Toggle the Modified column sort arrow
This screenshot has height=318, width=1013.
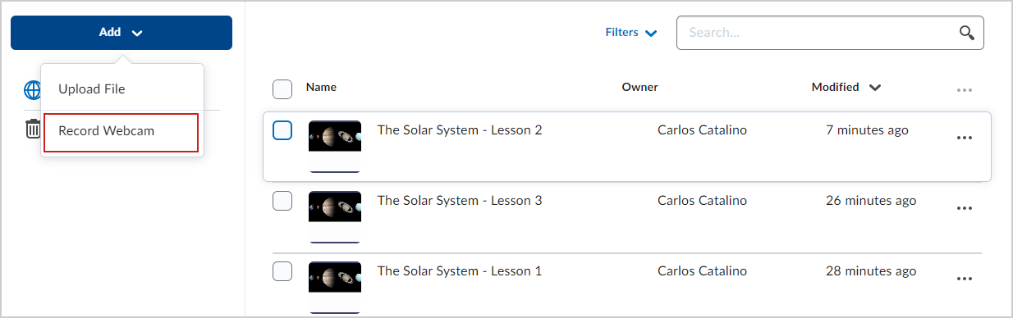click(x=875, y=88)
